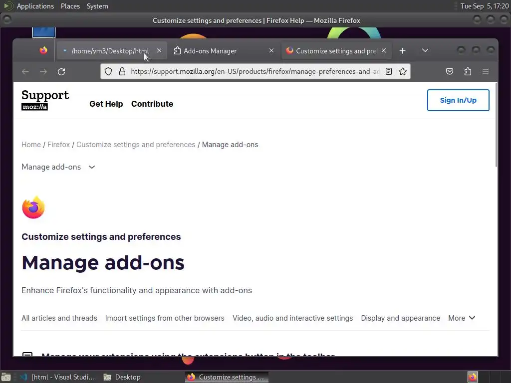Open tracking protection shield icon
This screenshot has width=511, height=383.
click(x=108, y=71)
